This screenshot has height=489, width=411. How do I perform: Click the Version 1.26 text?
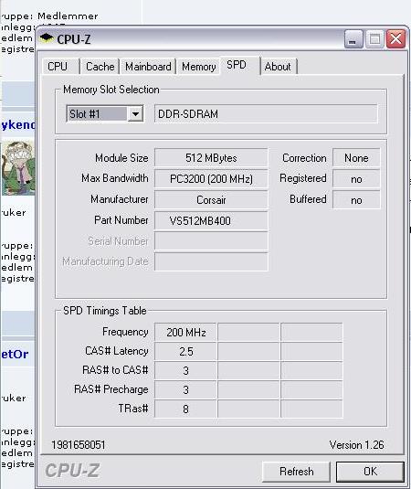[356, 445]
